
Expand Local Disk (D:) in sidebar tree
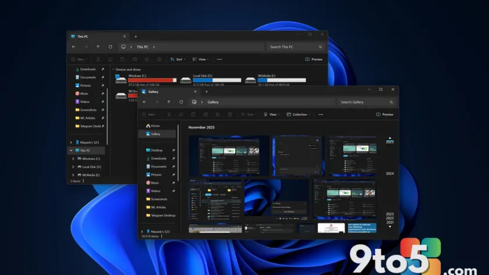(x=73, y=167)
